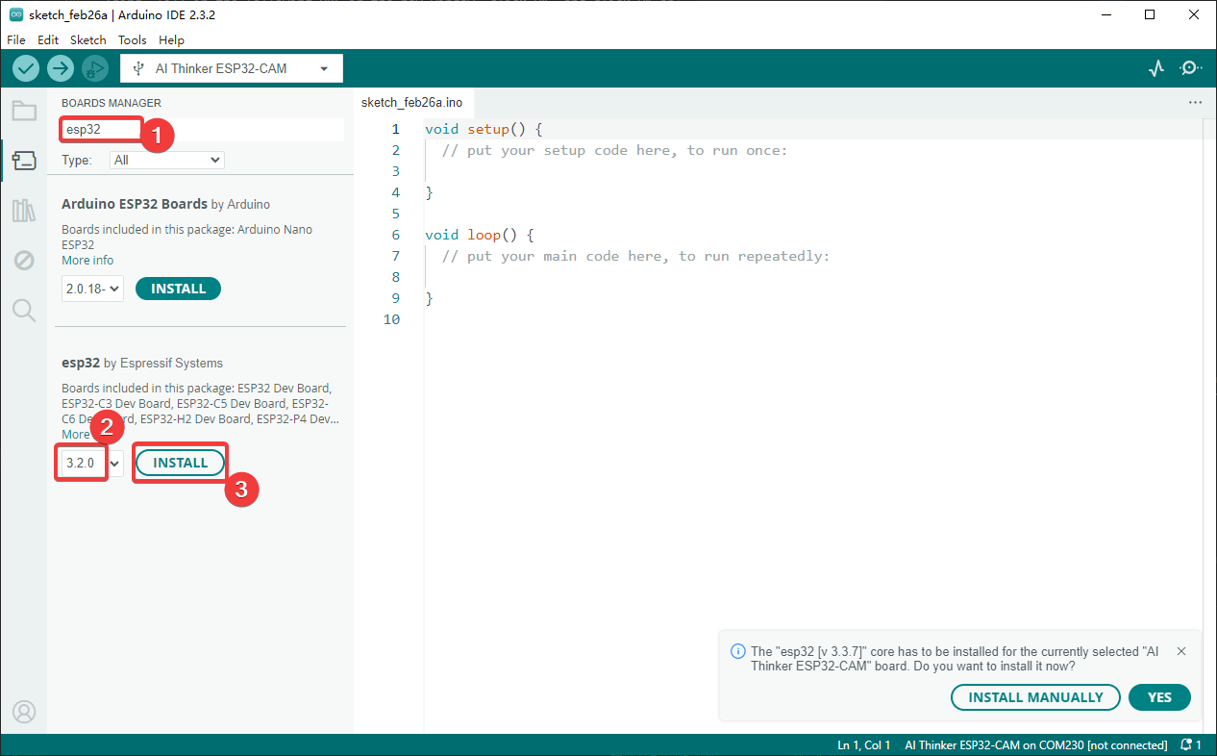Click the void setup() code line
The width and height of the screenshot is (1217, 756).
pos(484,129)
